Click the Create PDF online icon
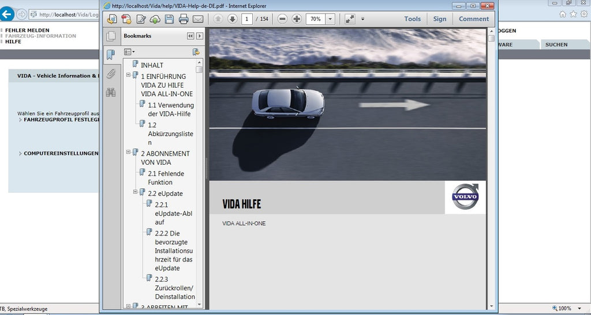 tap(126, 19)
